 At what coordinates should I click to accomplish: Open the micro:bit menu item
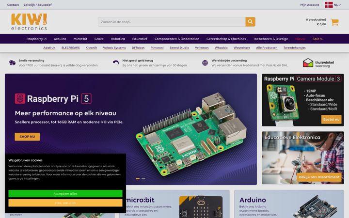point(80,39)
